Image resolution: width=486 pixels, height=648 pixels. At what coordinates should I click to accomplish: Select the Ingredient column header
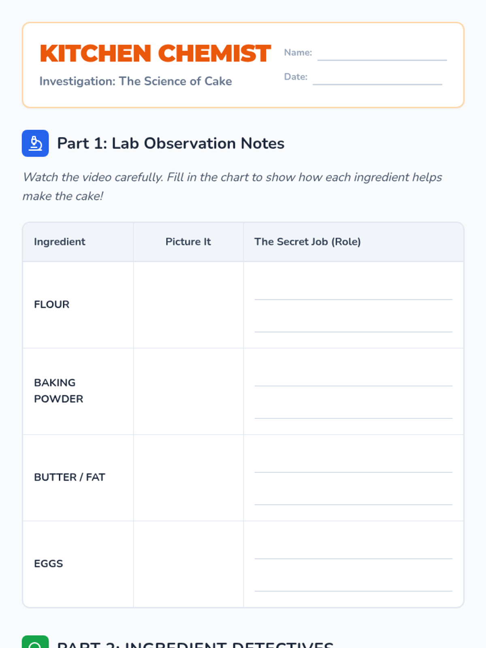click(x=60, y=242)
